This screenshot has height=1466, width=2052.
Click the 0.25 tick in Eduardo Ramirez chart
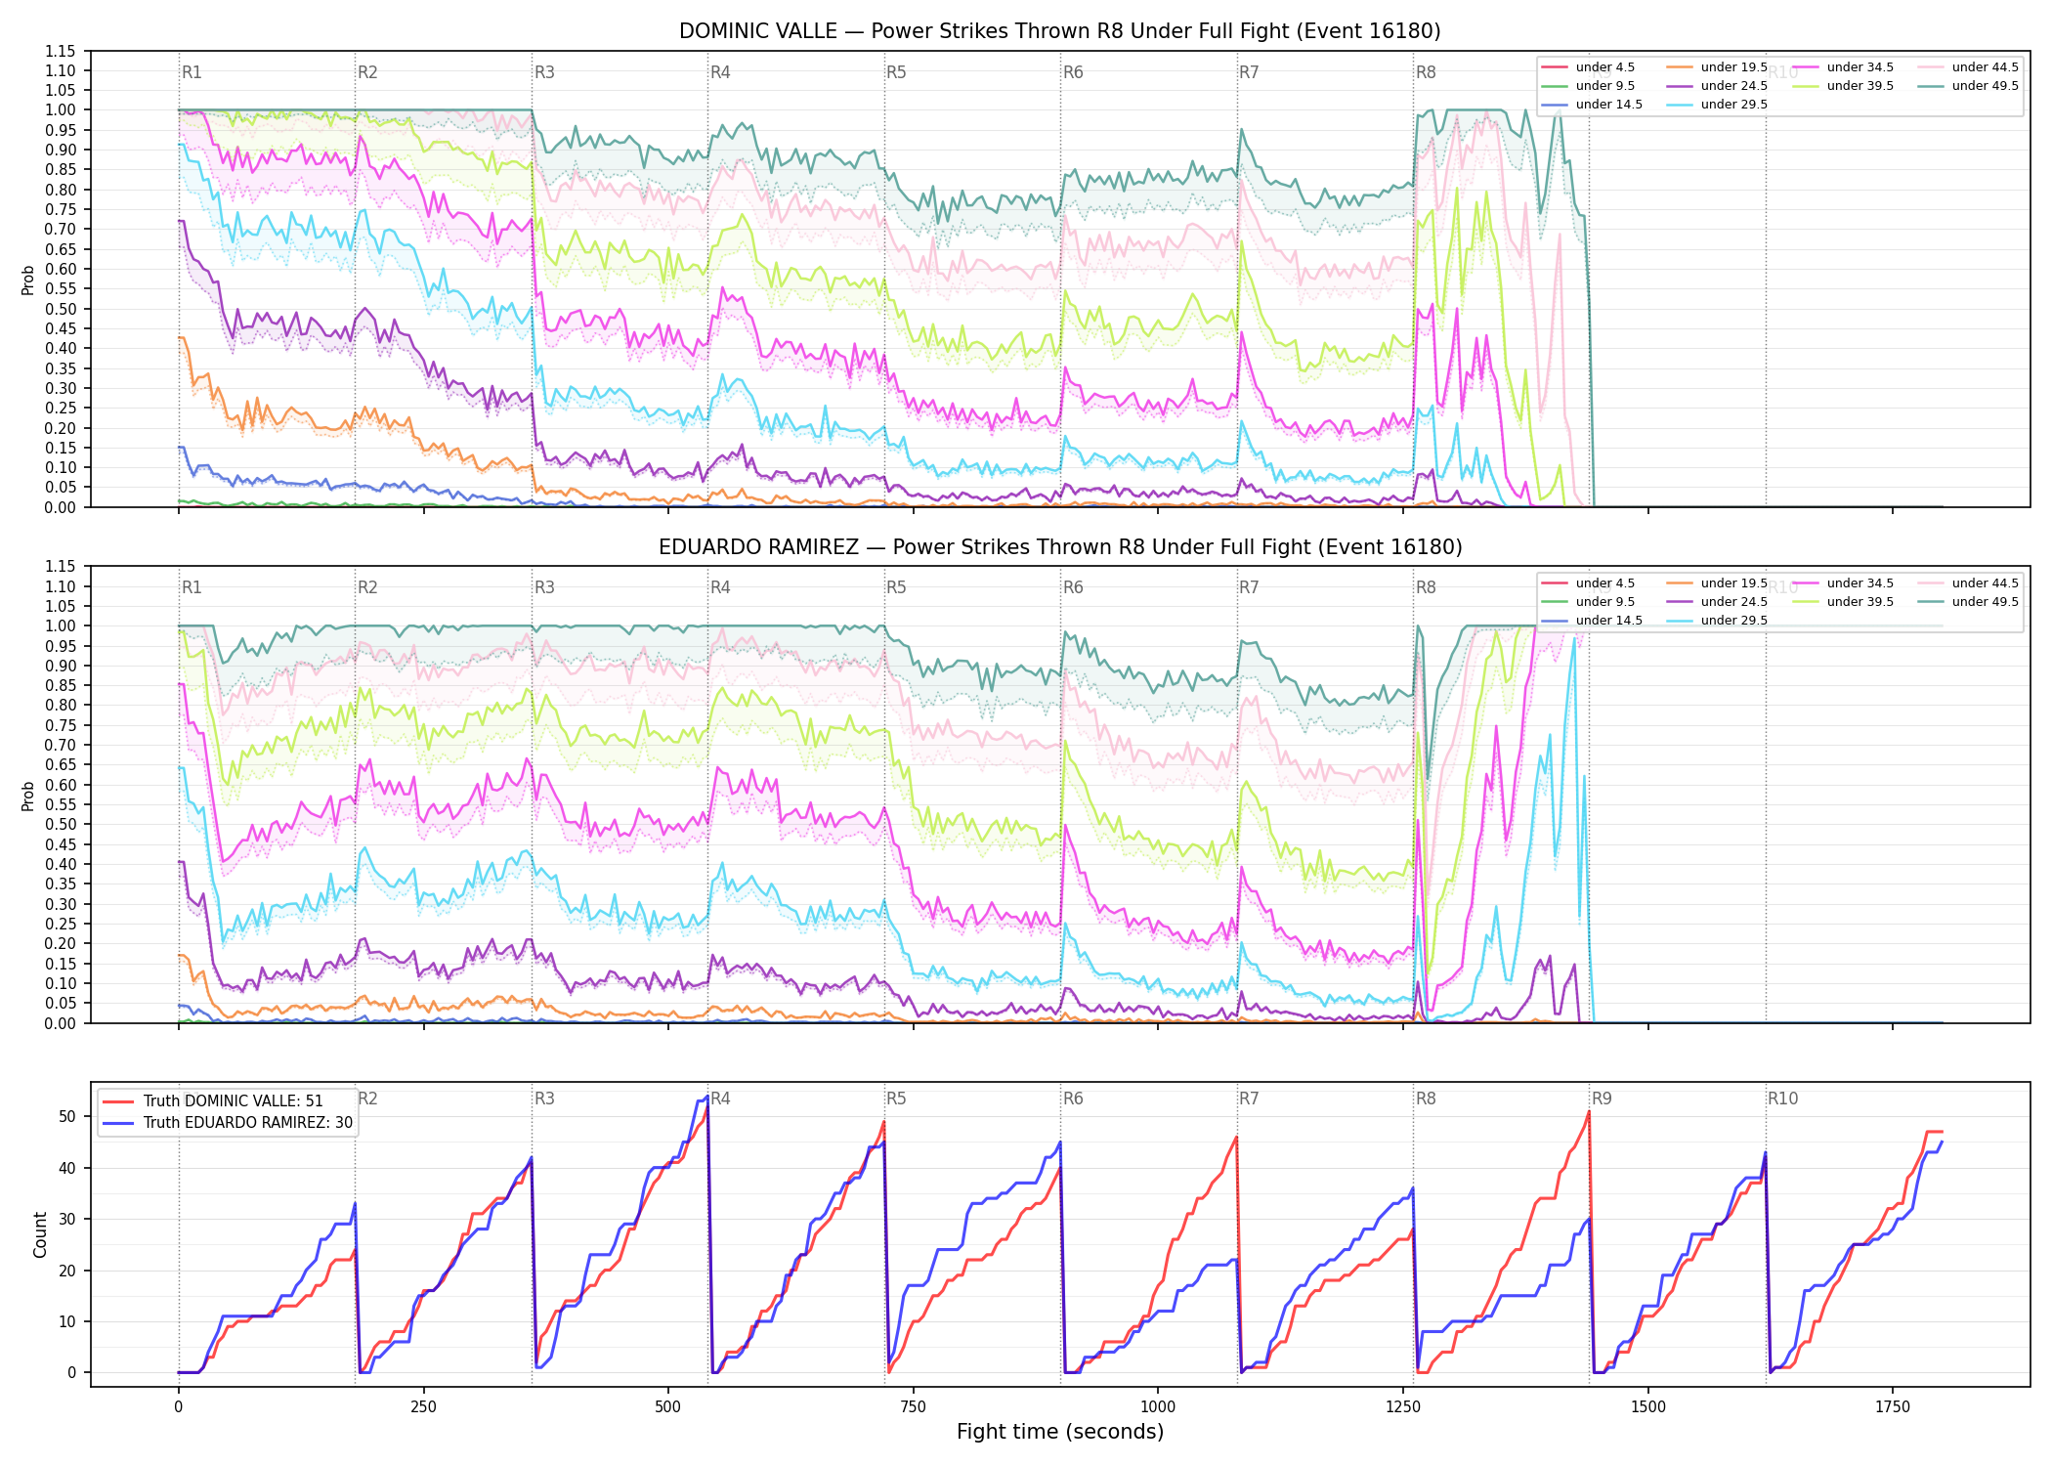[61, 924]
